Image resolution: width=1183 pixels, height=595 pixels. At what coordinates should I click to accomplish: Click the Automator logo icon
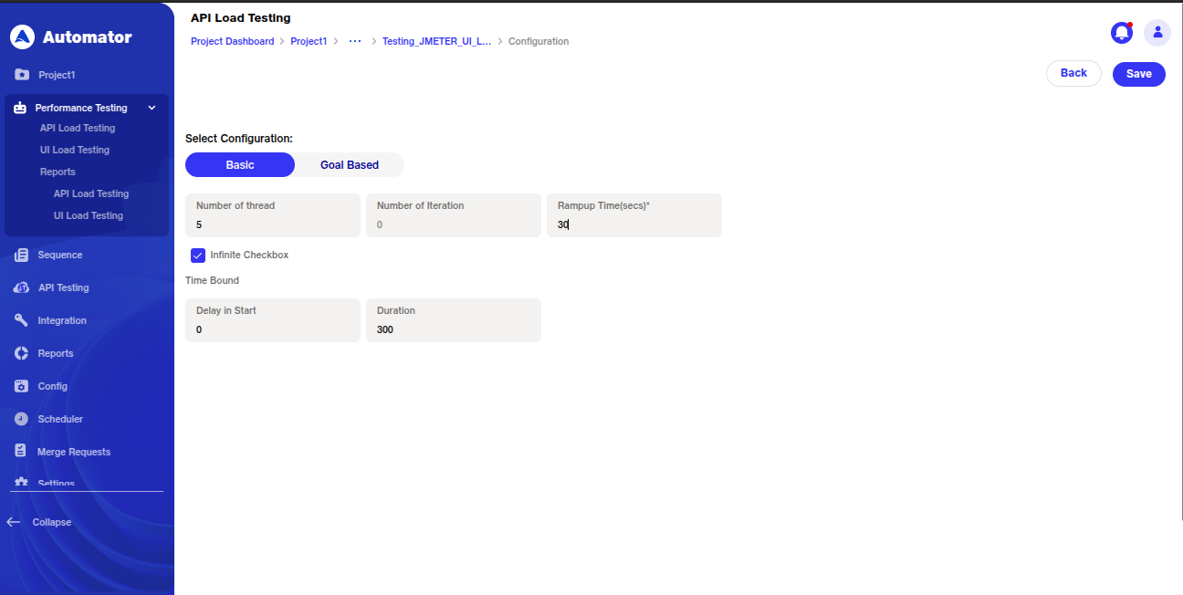(22, 37)
